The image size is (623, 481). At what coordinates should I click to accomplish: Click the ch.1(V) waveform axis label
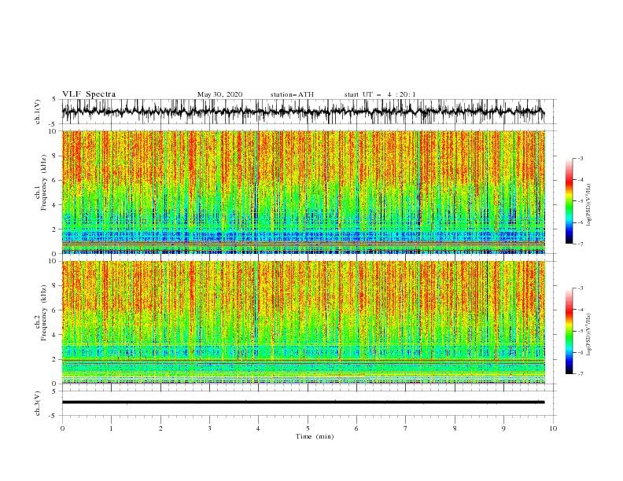coord(38,112)
